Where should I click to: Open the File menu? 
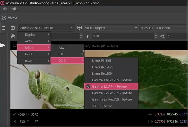(x=5, y=9)
